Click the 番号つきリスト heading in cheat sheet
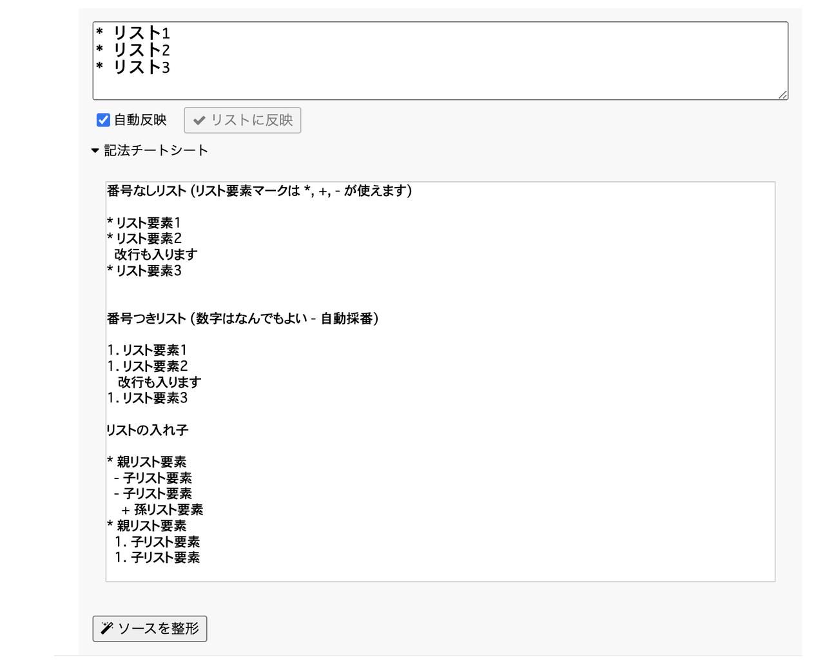The width and height of the screenshot is (825, 668). 242,319
